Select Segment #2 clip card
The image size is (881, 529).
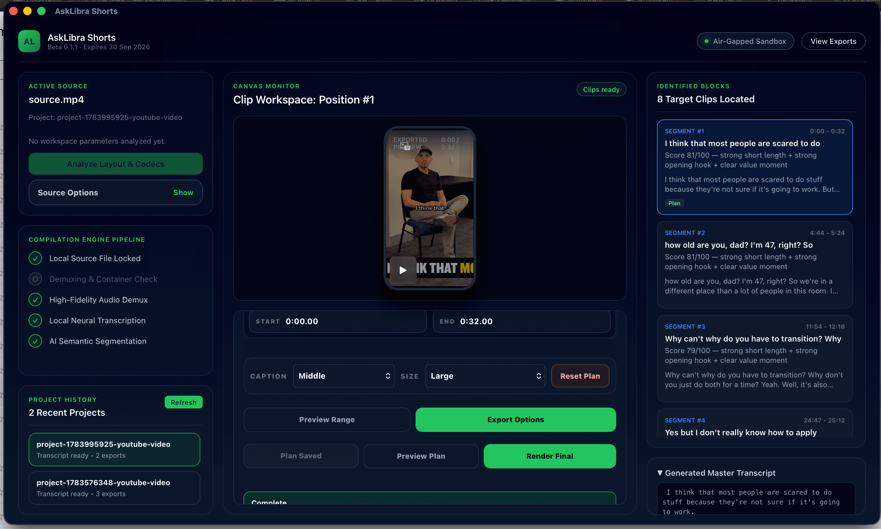coord(755,264)
